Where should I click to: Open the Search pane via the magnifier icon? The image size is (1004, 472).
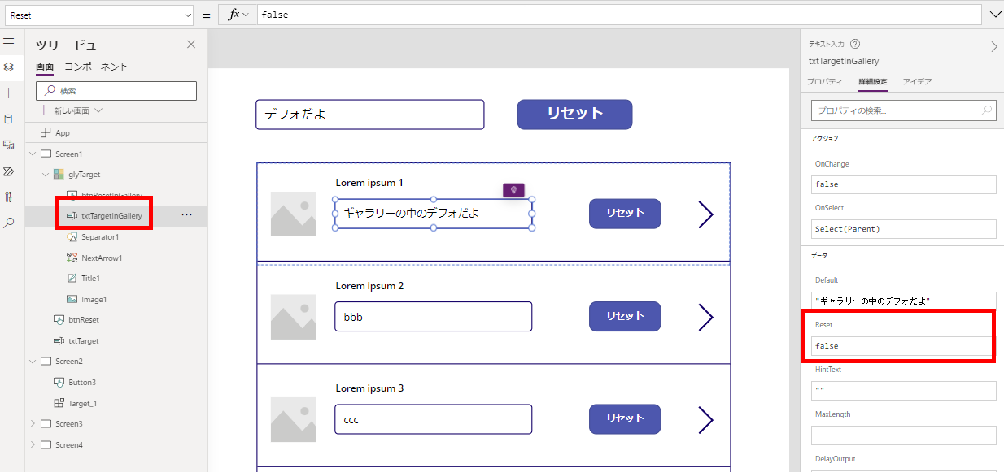point(10,223)
